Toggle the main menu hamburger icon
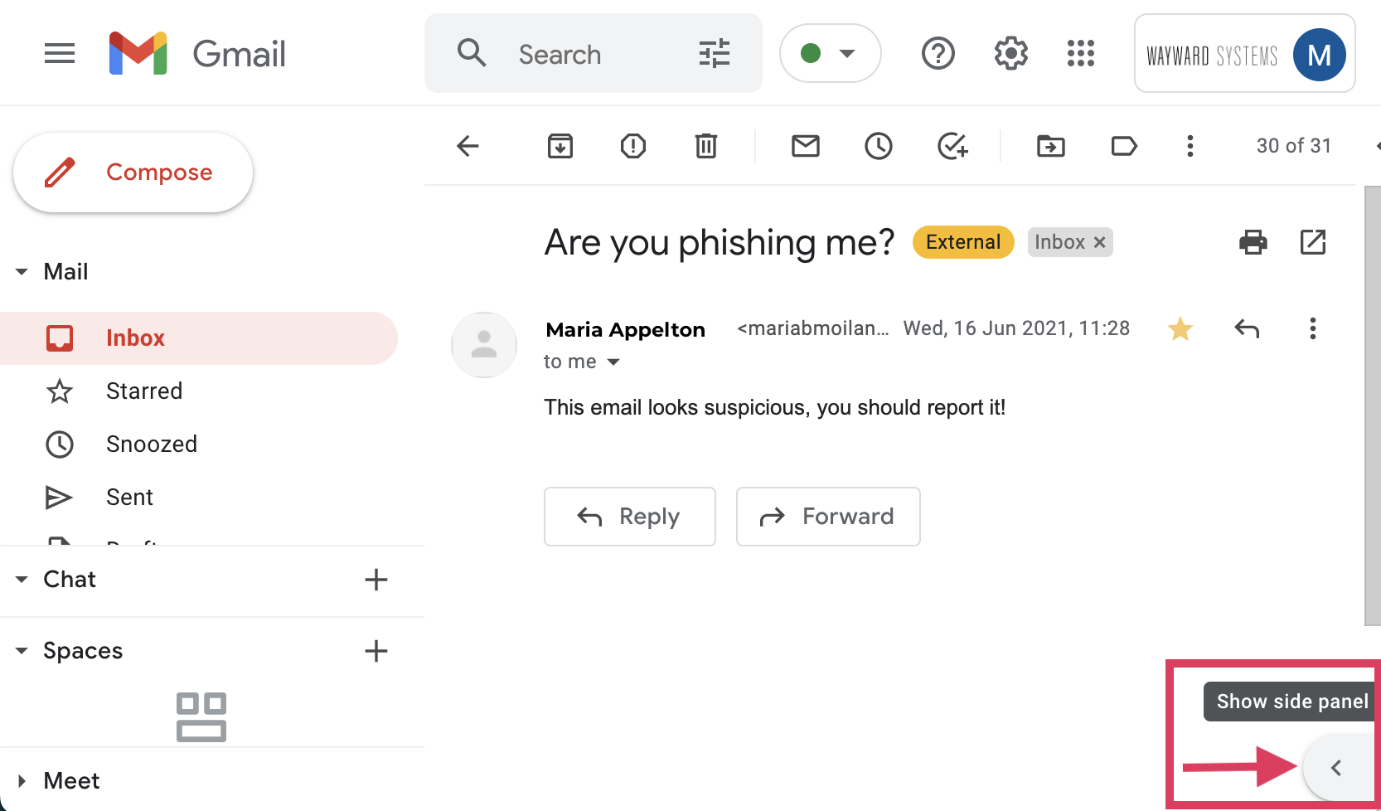The height and width of the screenshot is (811, 1381). pyautogui.click(x=60, y=54)
